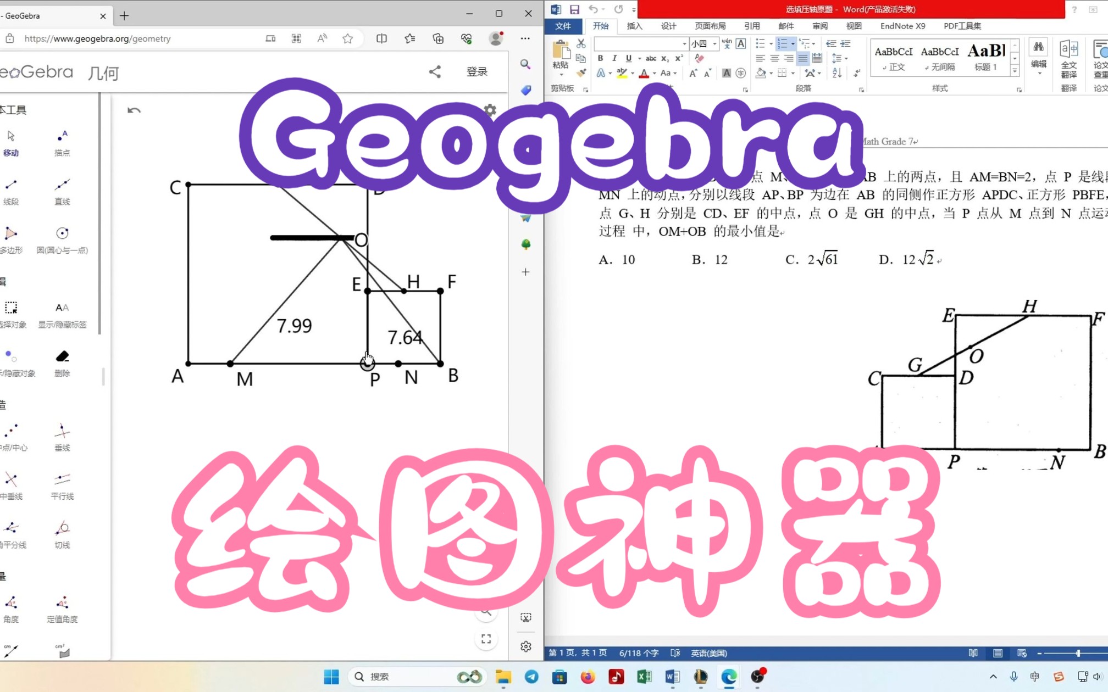
Task: Apply yellow text highlight color
Action: click(x=622, y=73)
